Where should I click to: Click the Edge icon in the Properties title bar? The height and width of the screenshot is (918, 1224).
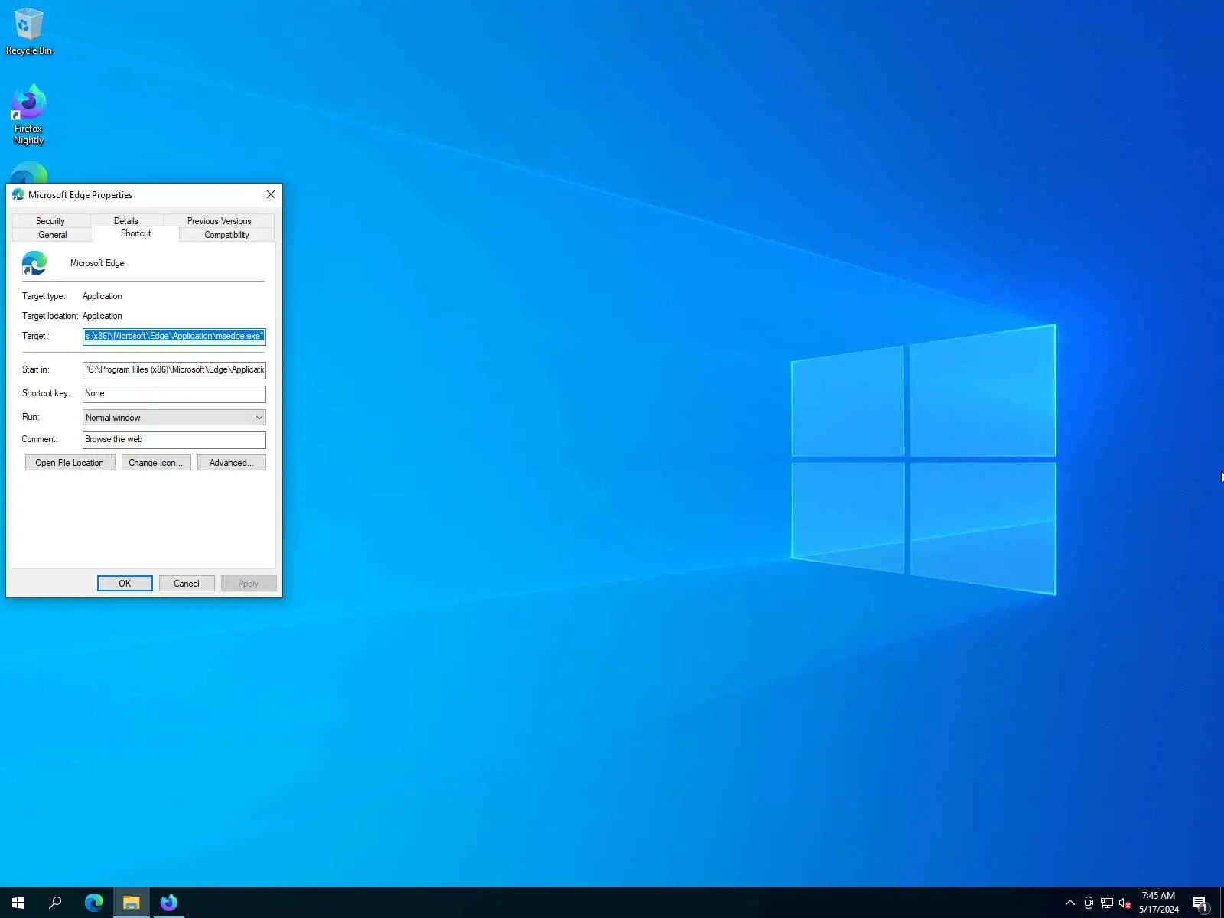(18, 195)
